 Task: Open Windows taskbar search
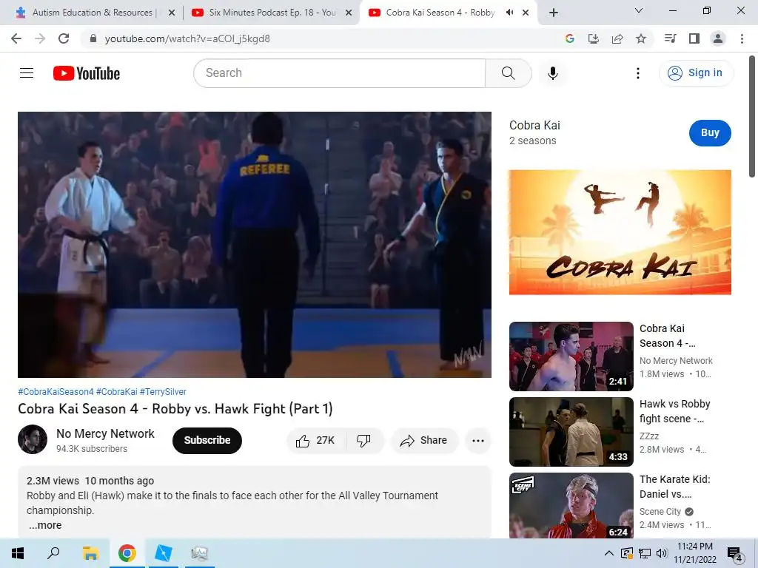click(53, 553)
